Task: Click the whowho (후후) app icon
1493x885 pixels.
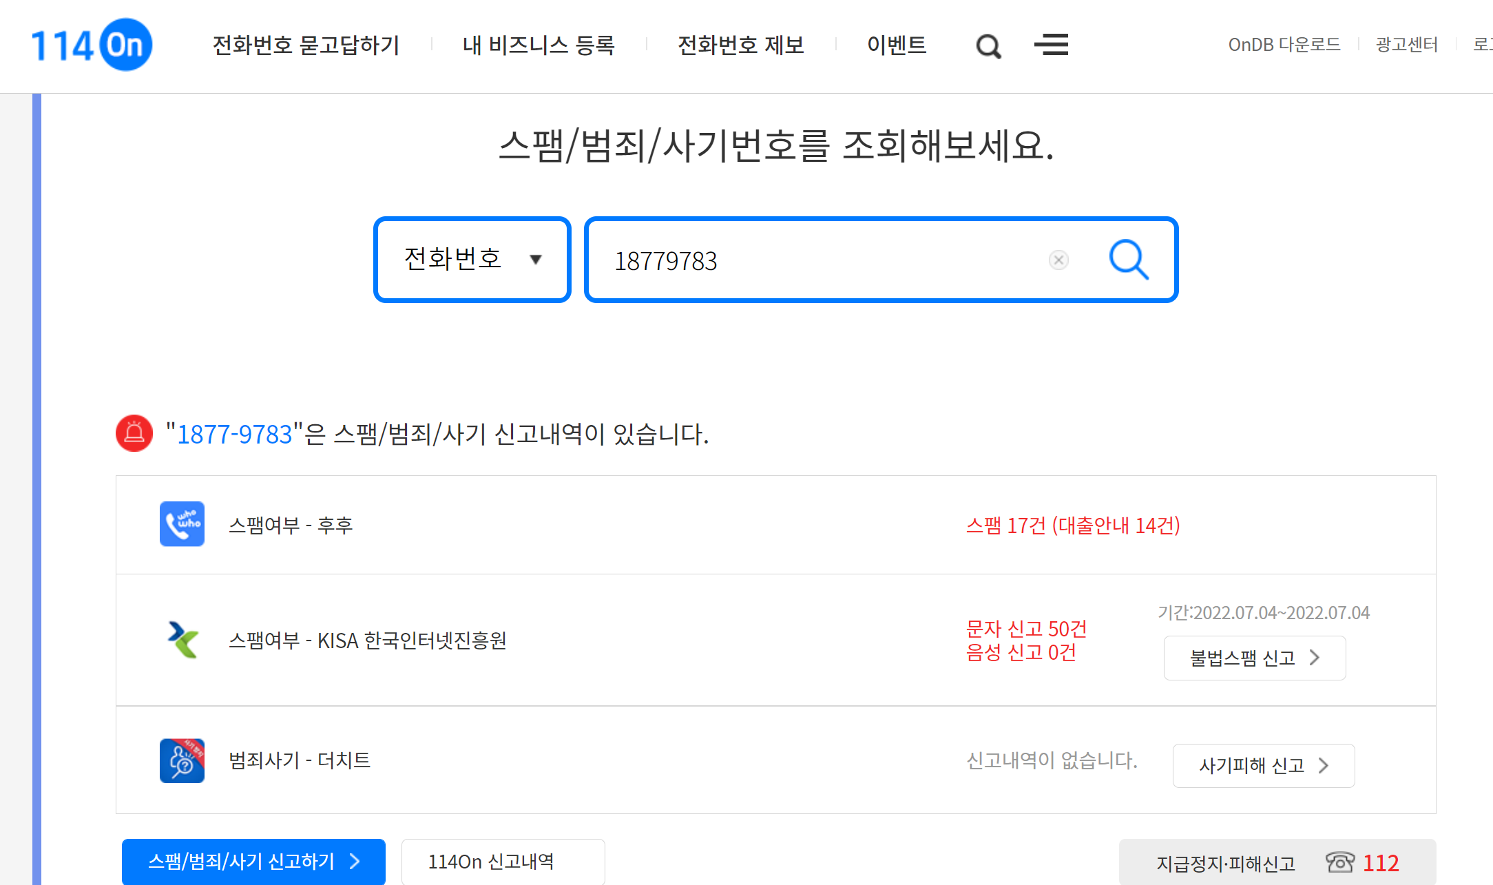Action: (182, 524)
